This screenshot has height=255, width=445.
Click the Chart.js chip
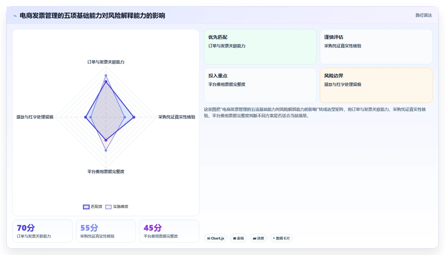216,238
